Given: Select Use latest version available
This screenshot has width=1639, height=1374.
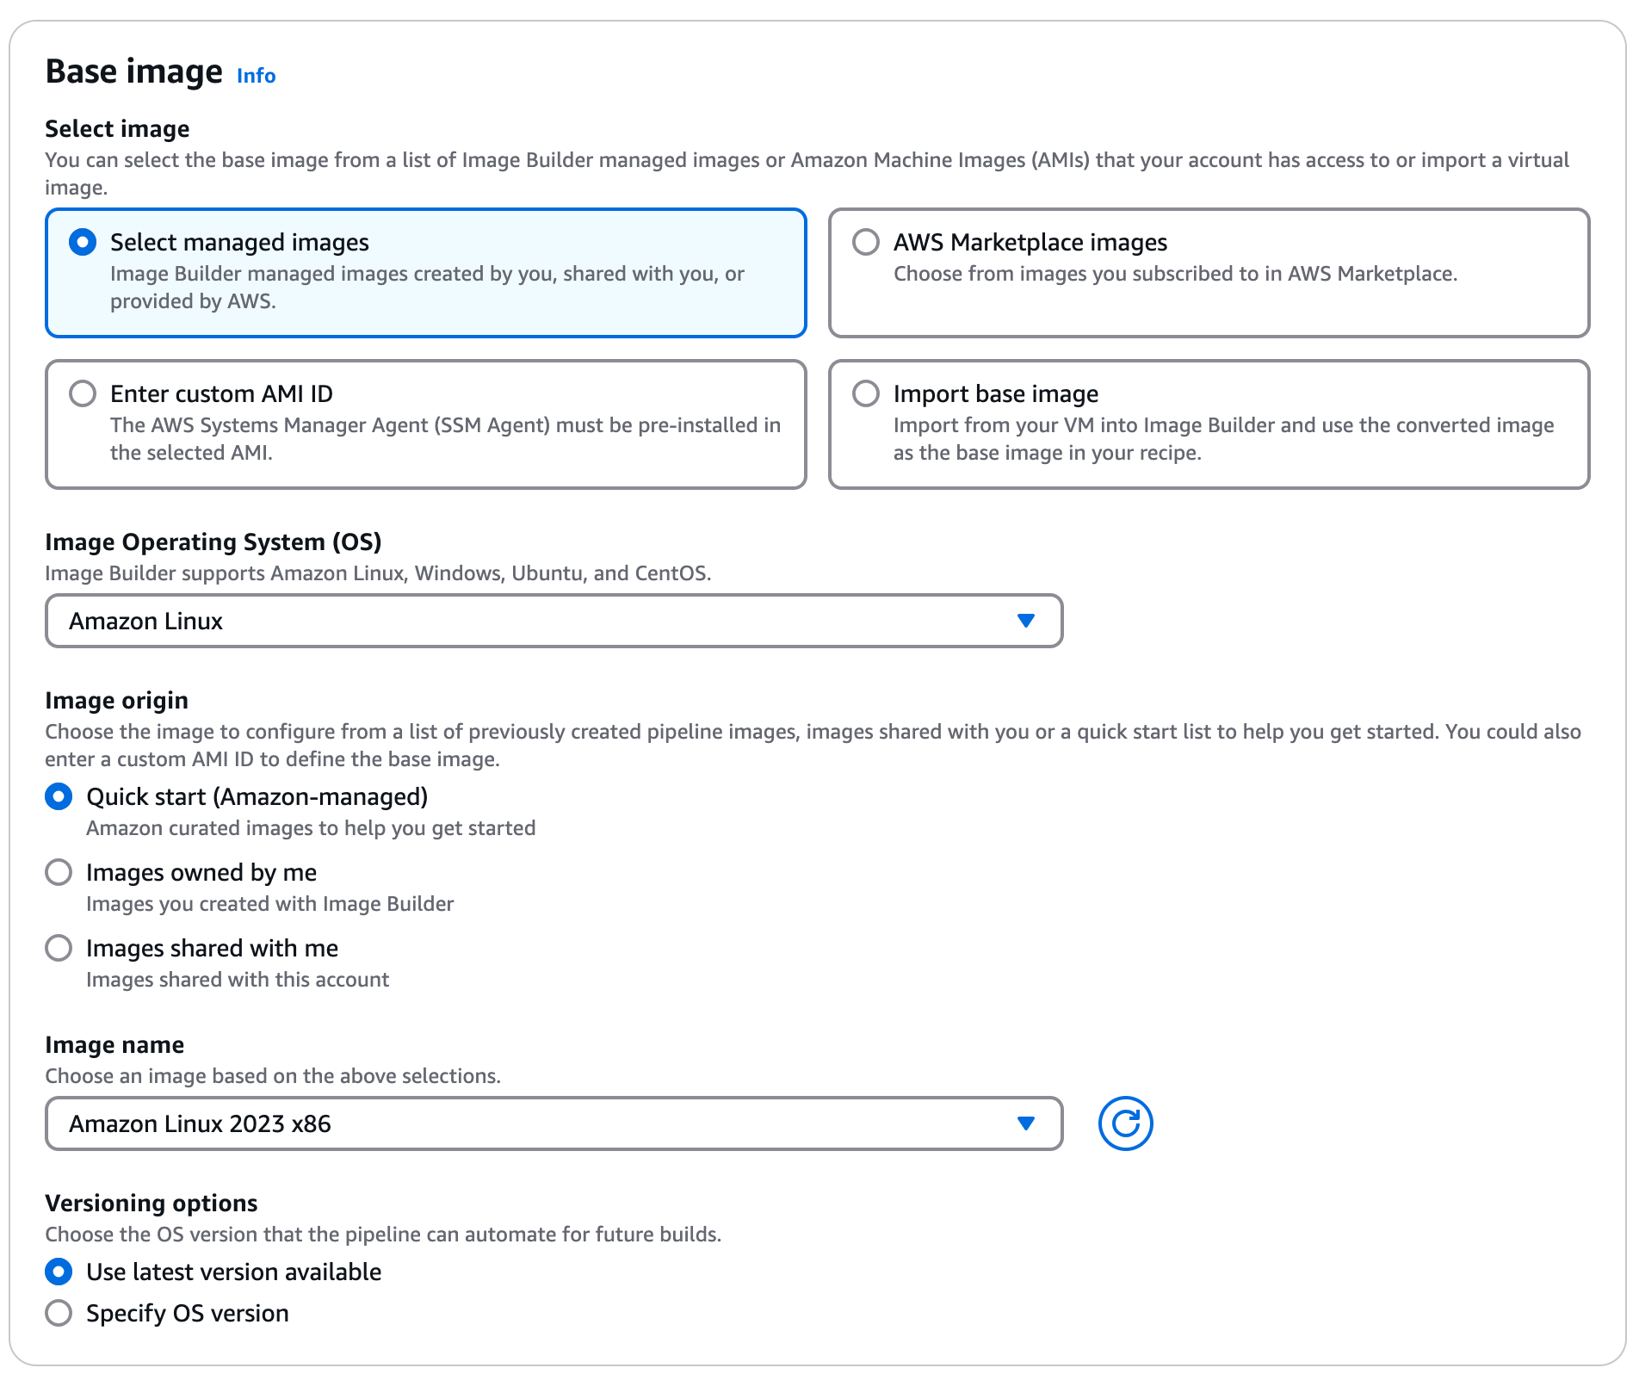Looking at the screenshot, I should [59, 1272].
